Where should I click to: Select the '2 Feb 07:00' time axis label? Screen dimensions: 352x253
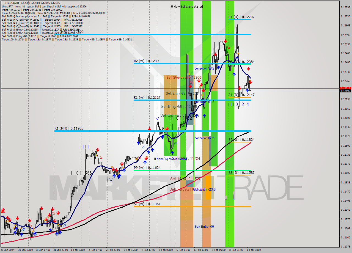(x=95, y=250)
